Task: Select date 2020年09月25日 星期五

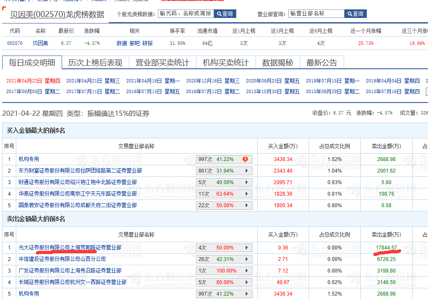Action: click(x=273, y=81)
